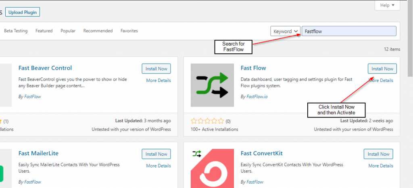The image size is (413, 188).
Task: Open the Fast Beaver Control title link
Action: click(45, 68)
